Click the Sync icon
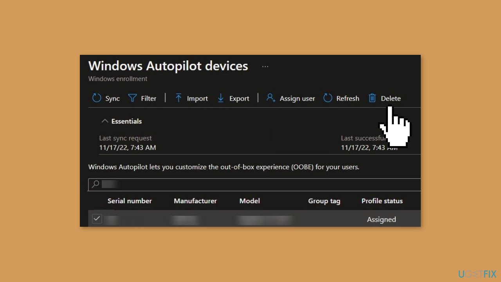Screen dimensions: 501x282 point(97,98)
